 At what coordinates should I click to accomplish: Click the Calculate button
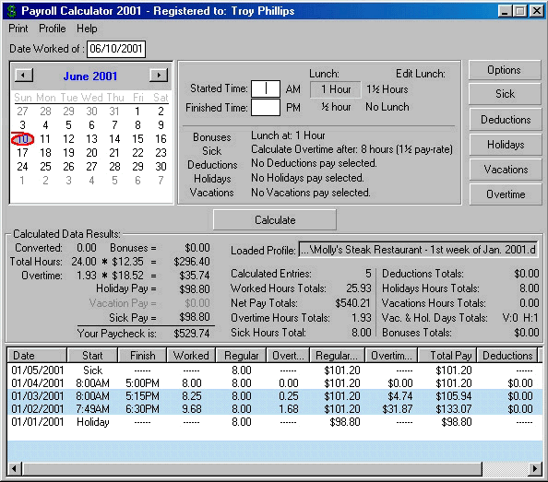click(275, 220)
